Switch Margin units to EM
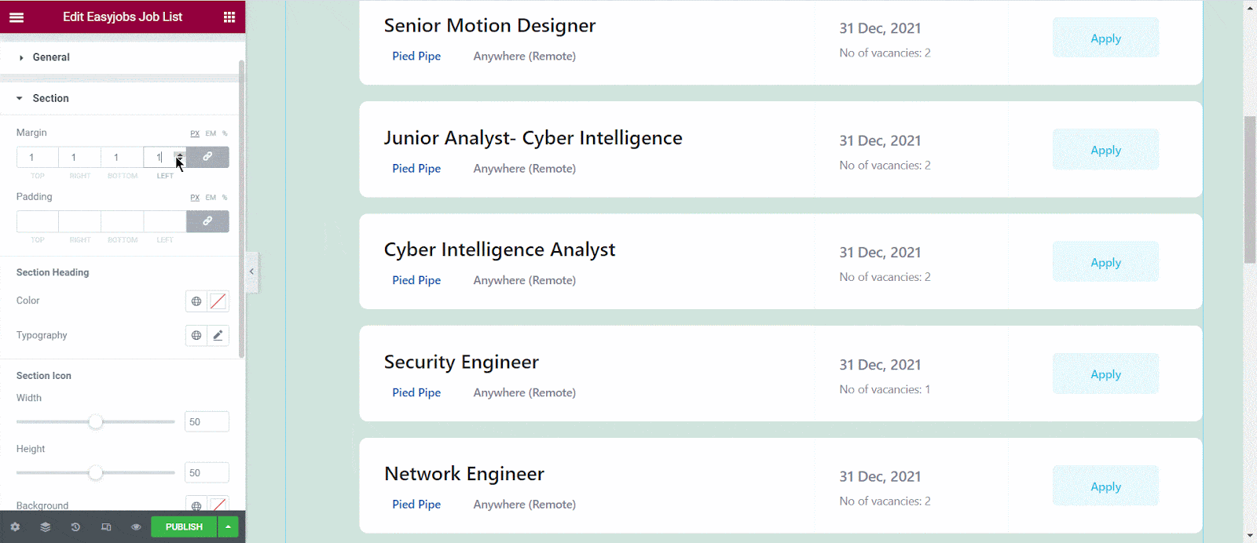The height and width of the screenshot is (543, 1257). 209,133
